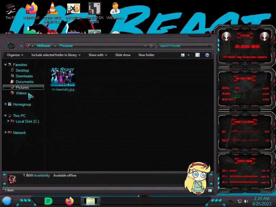Open the Organize dropdown menu
The width and height of the screenshot is (276, 207).
point(15,55)
